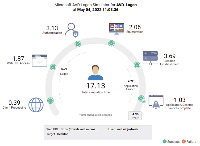Click the Application/Desktop launch complete label

point(180,107)
